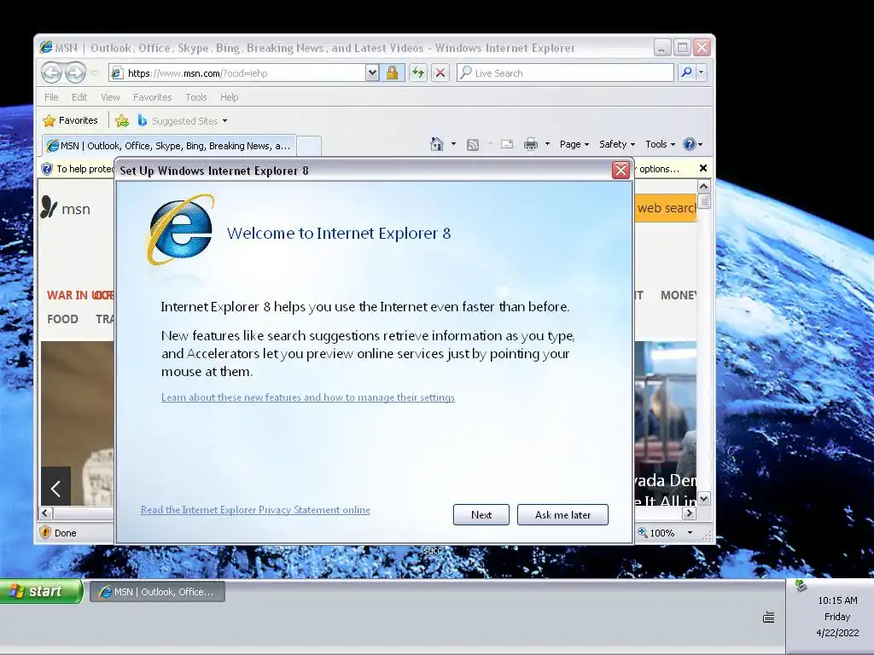Click inside the Live Search box
This screenshot has width=874, height=655.
(x=565, y=73)
